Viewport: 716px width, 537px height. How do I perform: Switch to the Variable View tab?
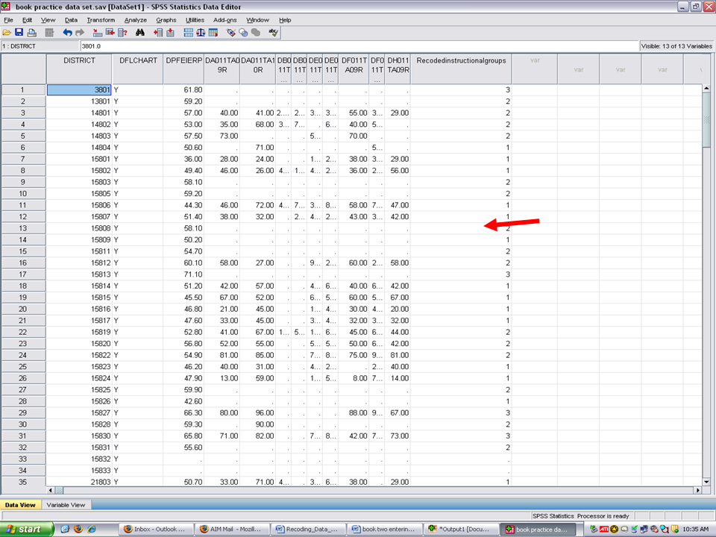pyautogui.click(x=66, y=505)
